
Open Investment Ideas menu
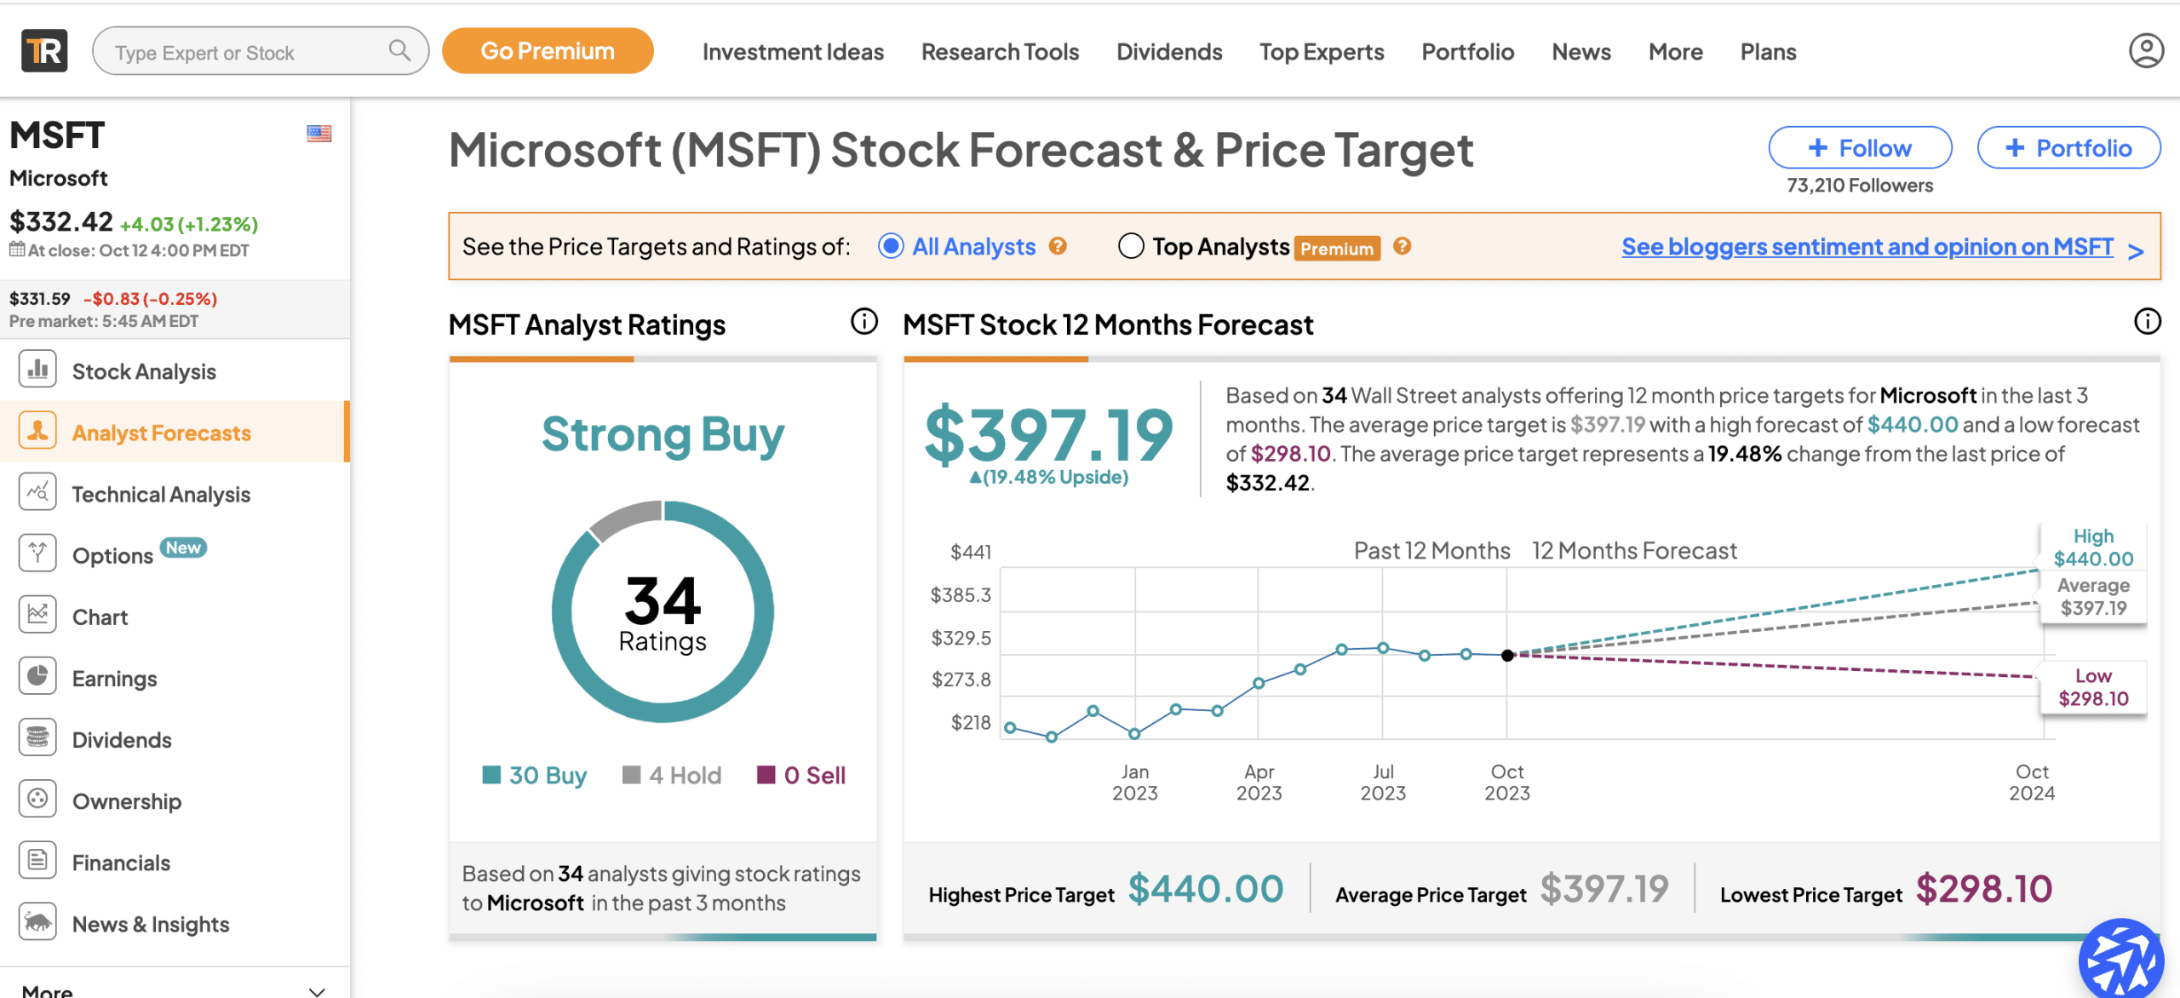coord(793,52)
